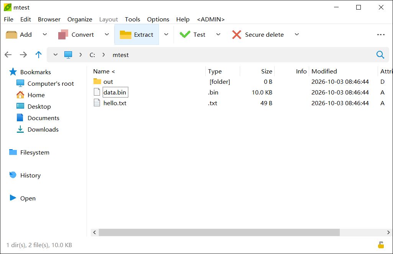
Task: Sort by the Info column header
Action: (292, 71)
